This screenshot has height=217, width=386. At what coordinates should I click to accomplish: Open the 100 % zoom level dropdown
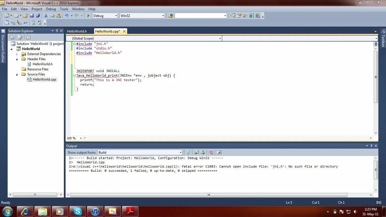click(x=81, y=138)
